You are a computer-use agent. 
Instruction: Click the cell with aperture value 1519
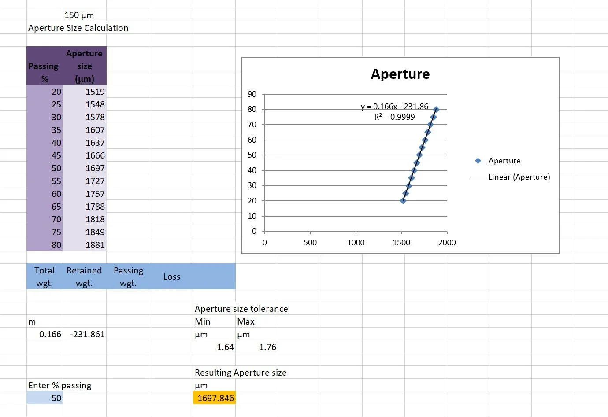pos(85,92)
